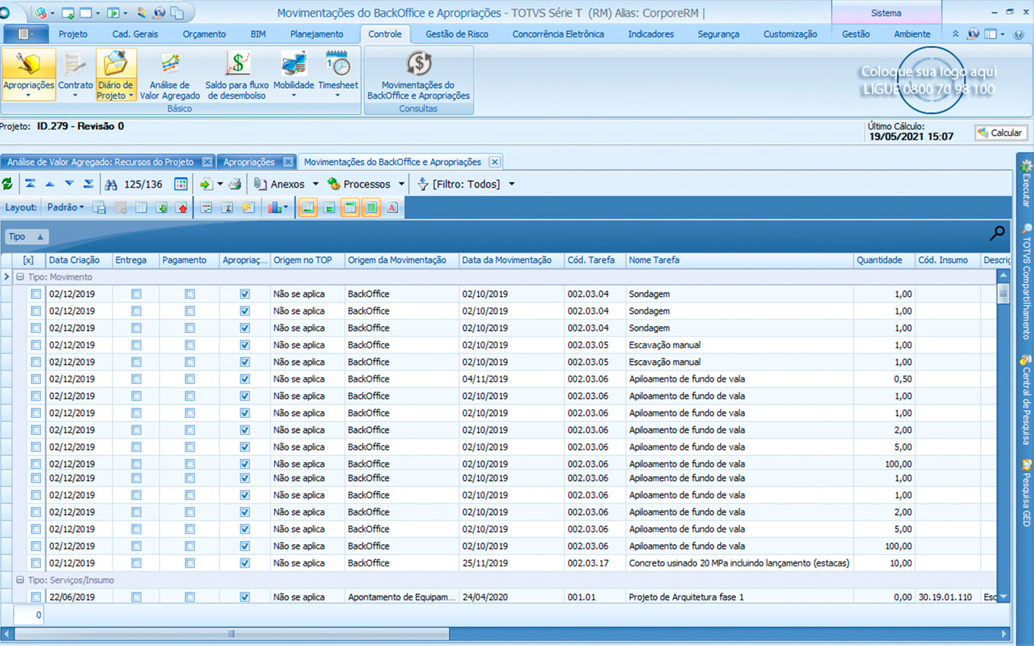Click the printer icon in toolbar
Screen dimensions: 1034x646
point(235,184)
